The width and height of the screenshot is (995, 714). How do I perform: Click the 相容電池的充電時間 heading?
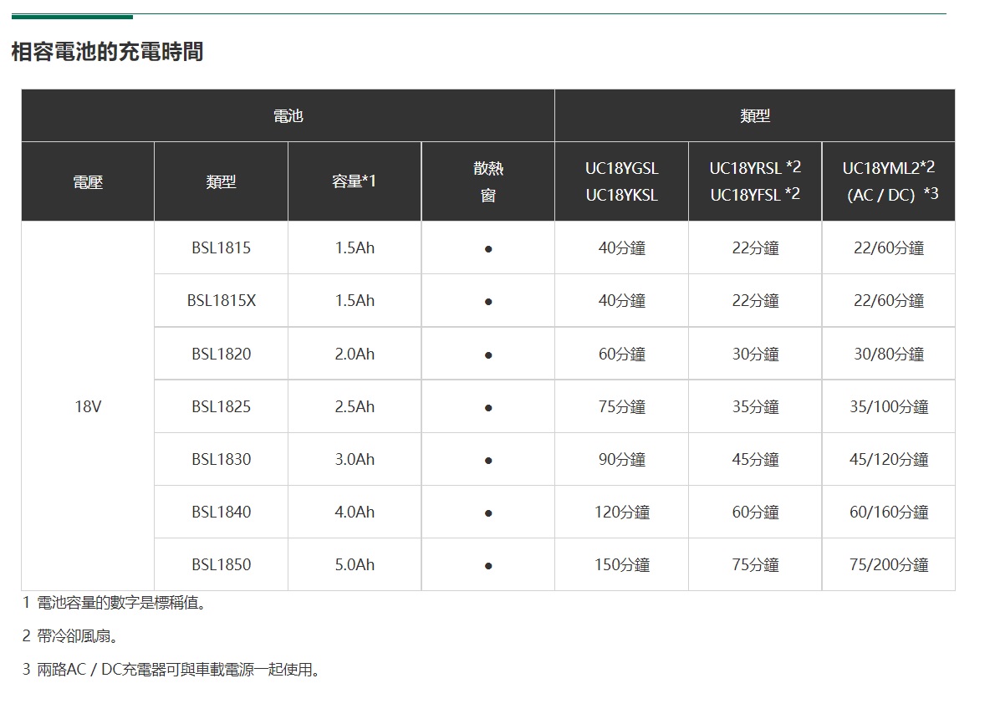coord(107,52)
